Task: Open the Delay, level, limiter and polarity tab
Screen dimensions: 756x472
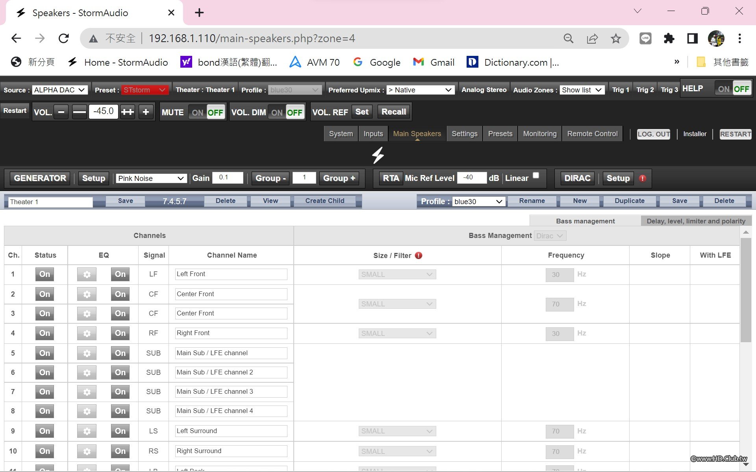Action: 696,221
